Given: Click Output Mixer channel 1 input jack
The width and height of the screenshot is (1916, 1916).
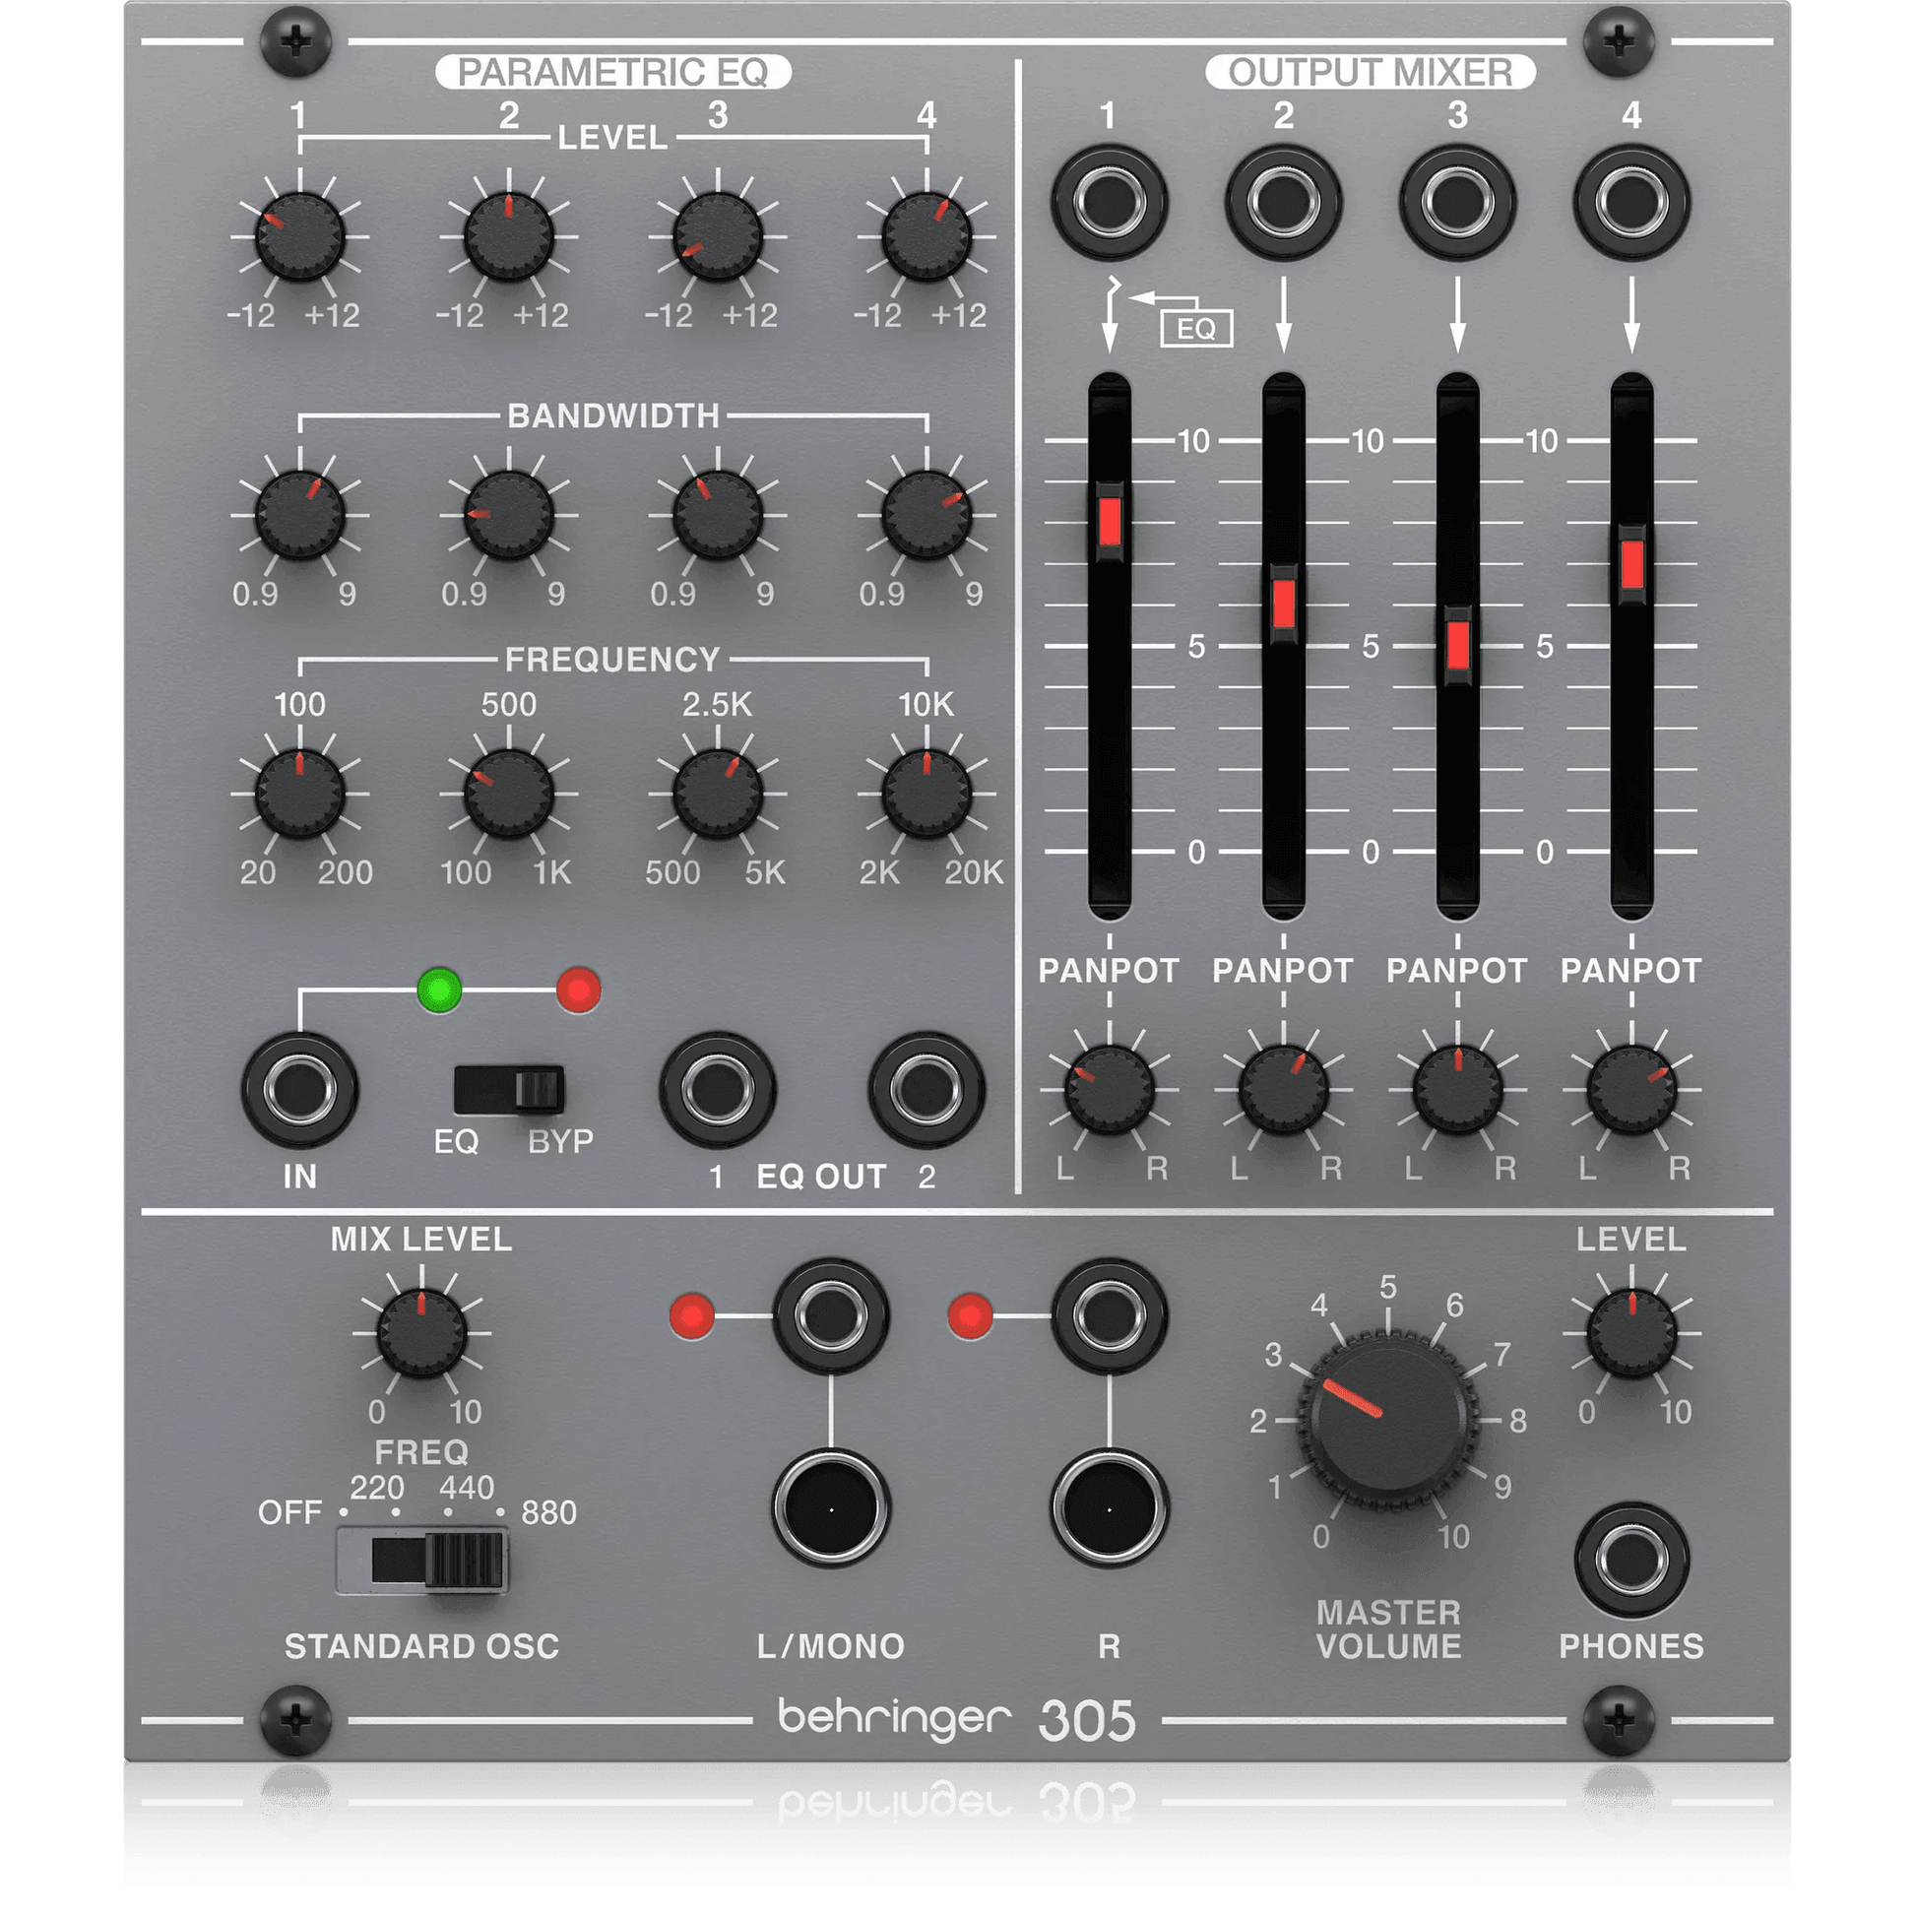Looking at the screenshot, I should click(1109, 202).
